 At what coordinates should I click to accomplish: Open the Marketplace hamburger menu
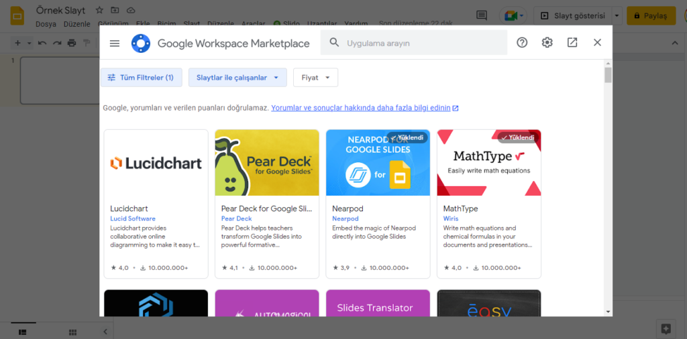pyautogui.click(x=114, y=43)
